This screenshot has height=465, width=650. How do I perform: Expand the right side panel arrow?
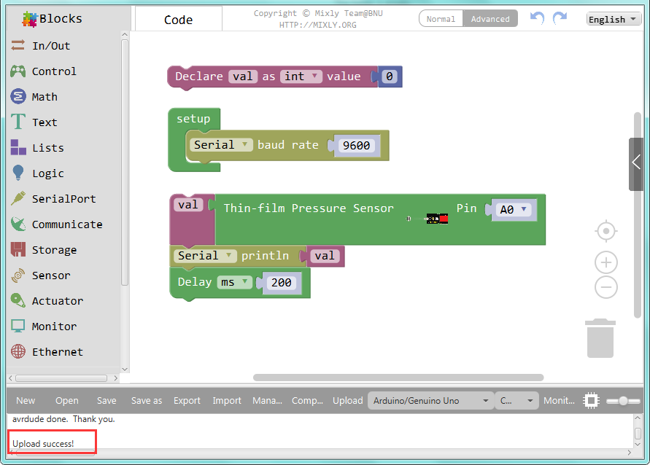click(636, 161)
